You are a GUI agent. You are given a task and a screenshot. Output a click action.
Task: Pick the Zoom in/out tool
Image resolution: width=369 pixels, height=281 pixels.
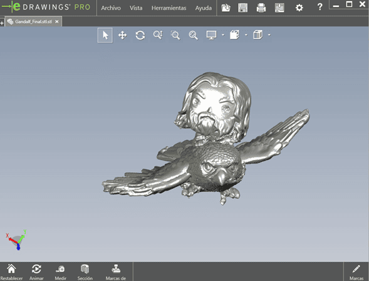pyautogui.click(x=158, y=35)
